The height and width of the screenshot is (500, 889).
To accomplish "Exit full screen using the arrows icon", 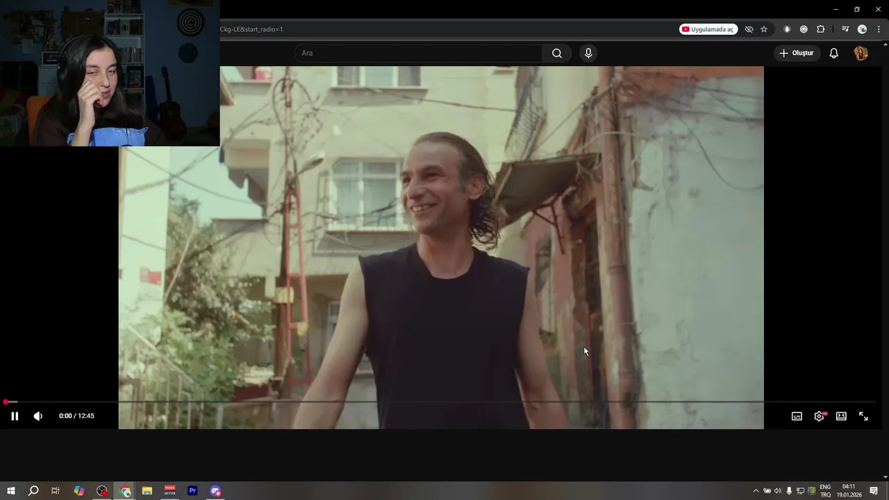I will 863,416.
